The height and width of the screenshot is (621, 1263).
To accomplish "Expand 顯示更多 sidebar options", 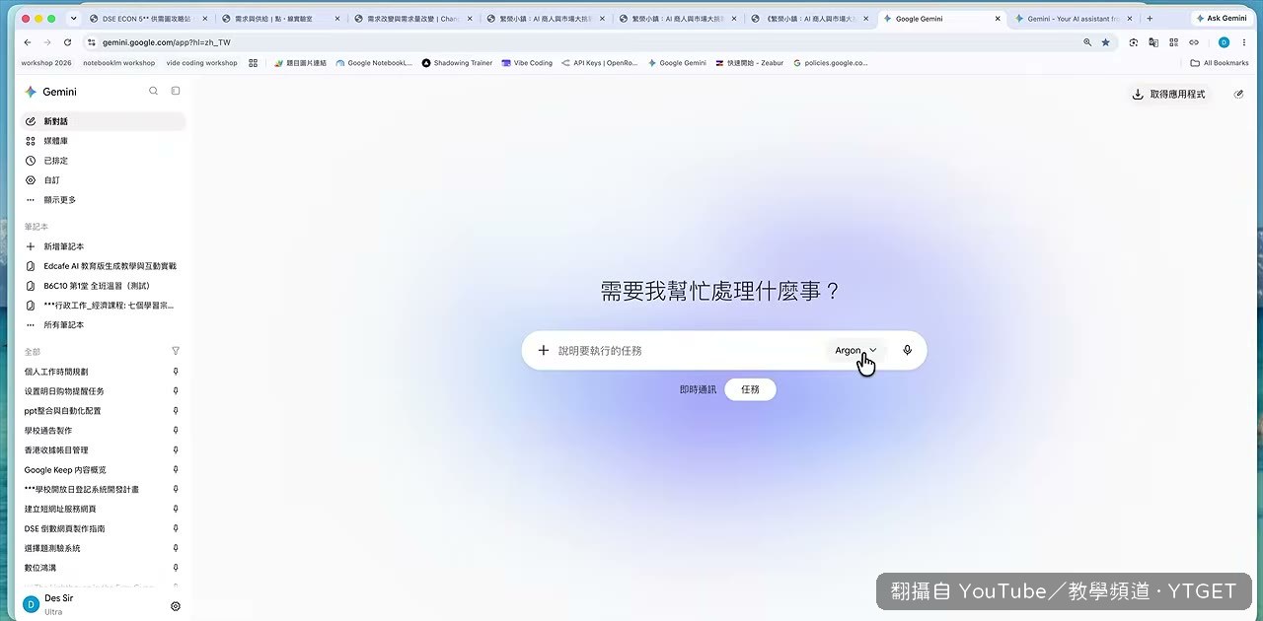I will point(103,200).
